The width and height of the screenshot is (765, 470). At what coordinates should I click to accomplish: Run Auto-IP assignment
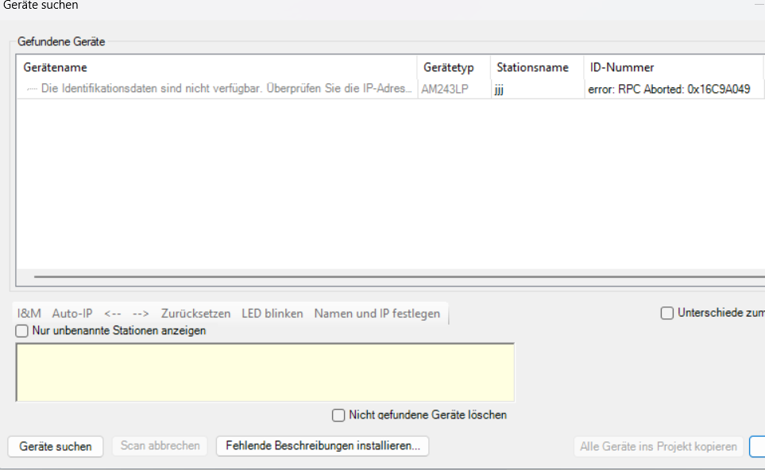pos(72,314)
